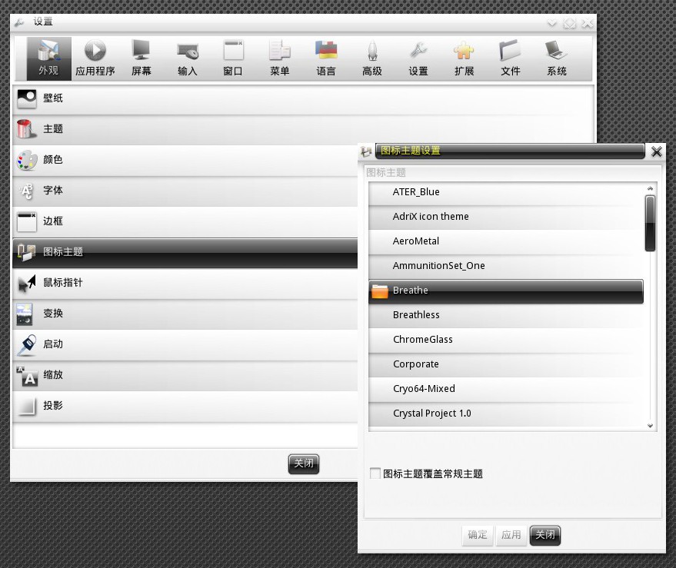
Task: Click wrench icon in 设置 title bar
Action: [x=19, y=22]
